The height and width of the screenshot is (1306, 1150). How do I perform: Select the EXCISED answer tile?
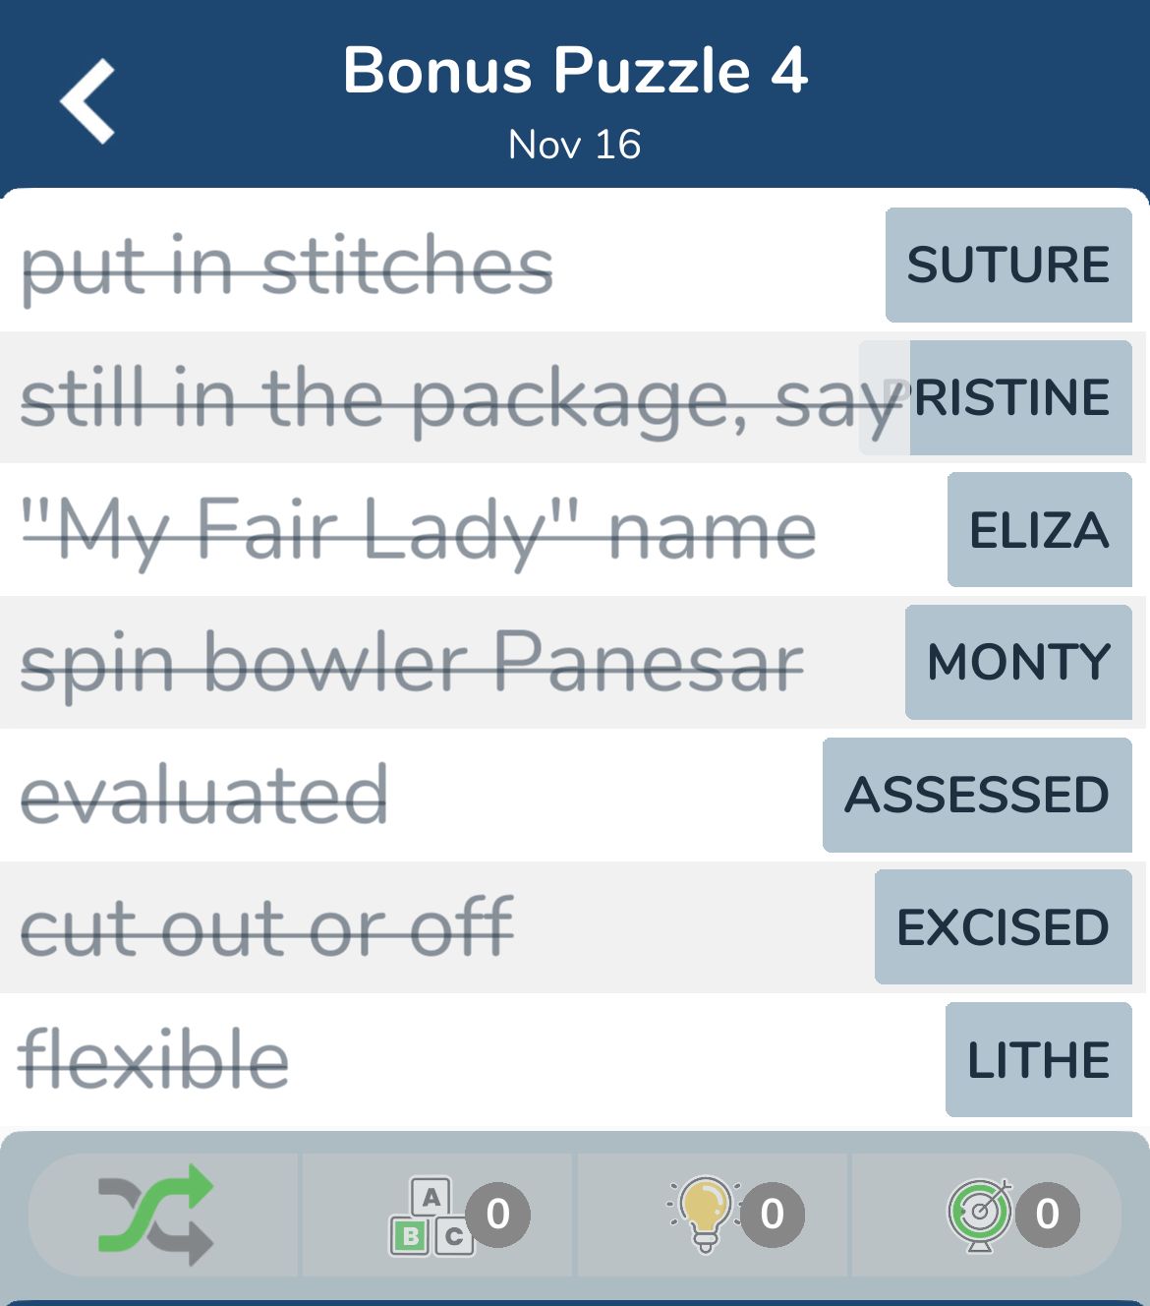click(x=1004, y=927)
